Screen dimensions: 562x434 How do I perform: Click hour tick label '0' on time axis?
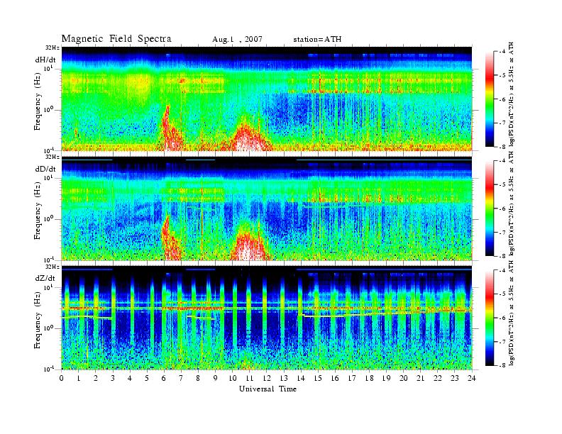pyautogui.click(x=62, y=378)
